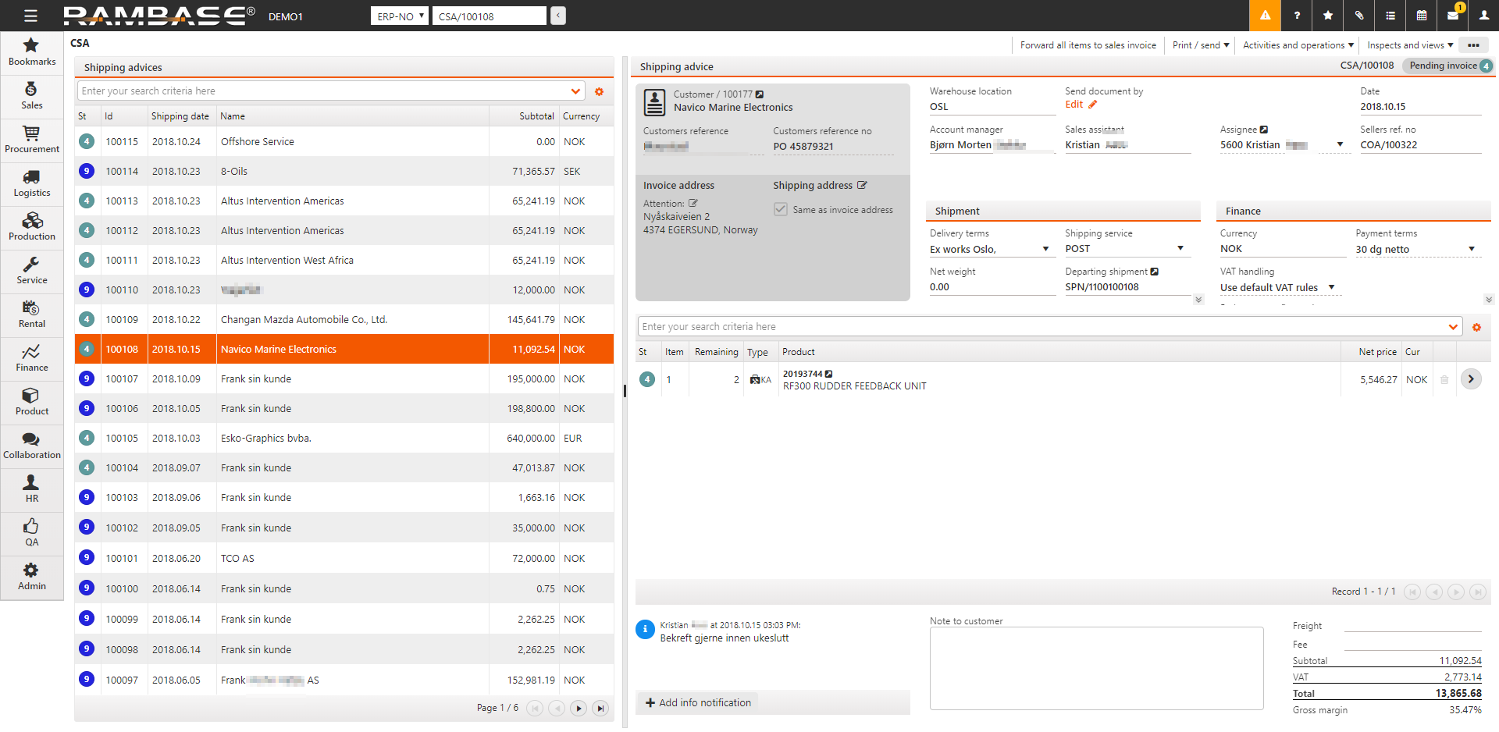The height and width of the screenshot is (732, 1499).
Task: Open the Print / send menu
Action: (1200, 45)
